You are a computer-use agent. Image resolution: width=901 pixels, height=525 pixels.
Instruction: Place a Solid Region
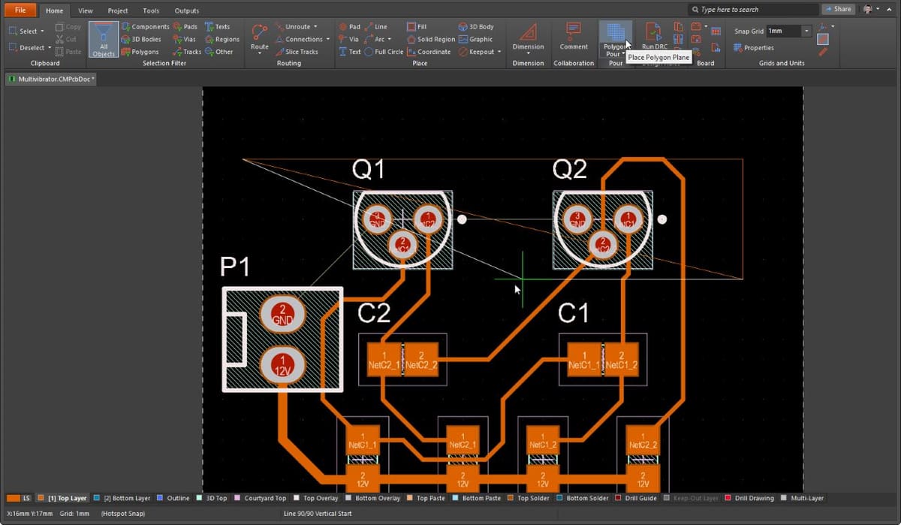(430, 39)
